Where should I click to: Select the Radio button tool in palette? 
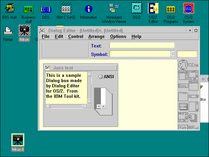coord(194,127)
